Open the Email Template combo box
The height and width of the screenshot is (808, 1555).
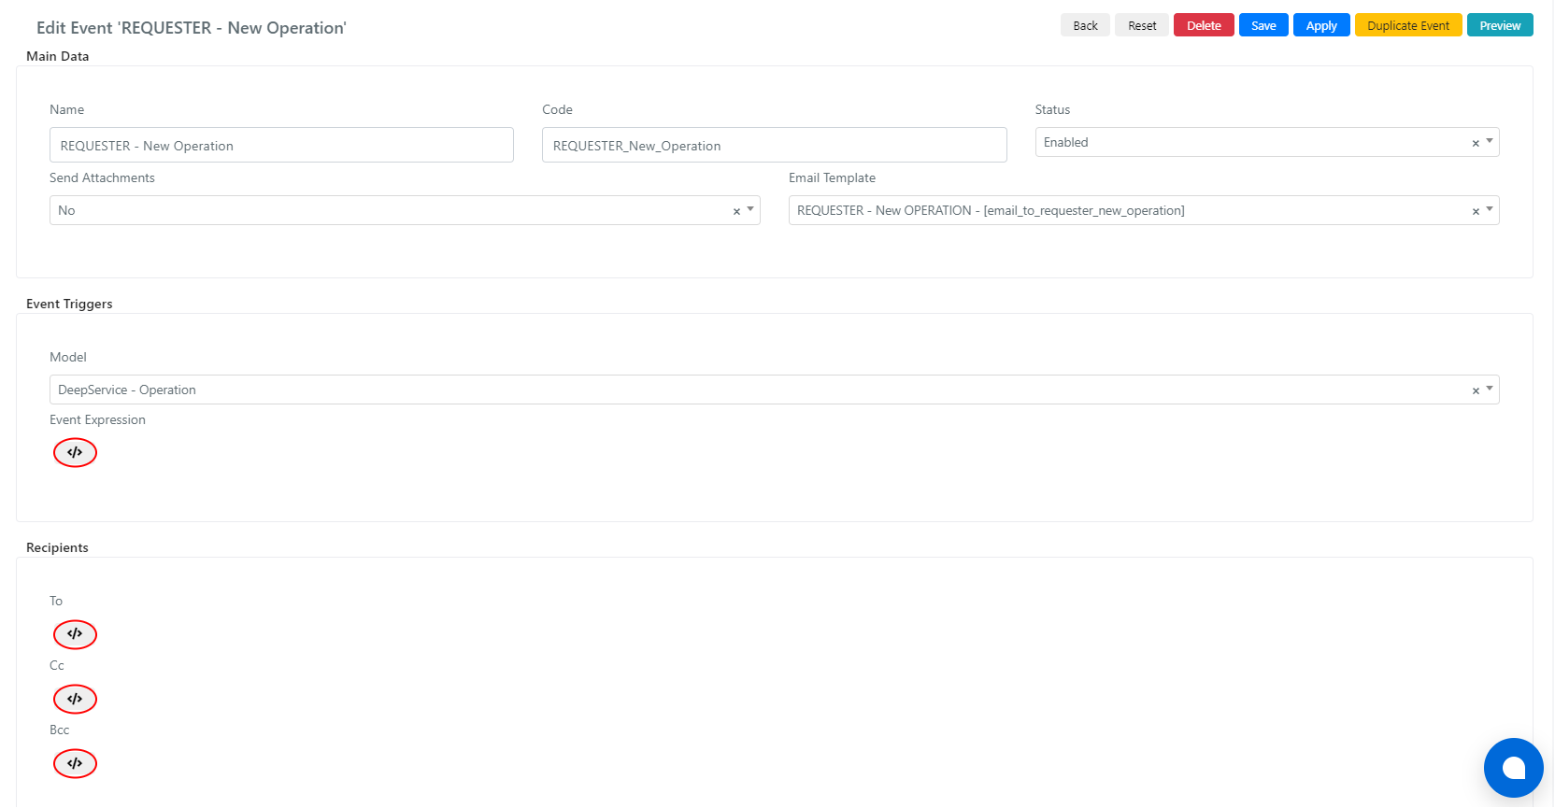[x=1144, y=210]
